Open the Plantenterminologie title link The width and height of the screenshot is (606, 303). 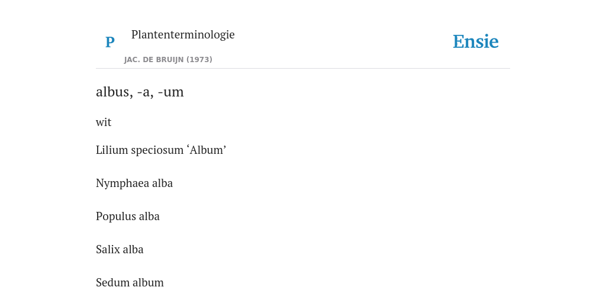[183, 34]
